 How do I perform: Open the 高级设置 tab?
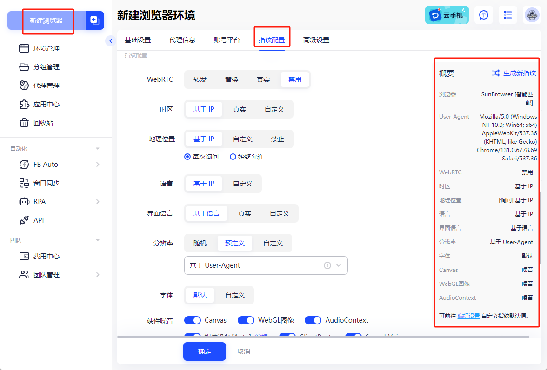pos(317,40)
